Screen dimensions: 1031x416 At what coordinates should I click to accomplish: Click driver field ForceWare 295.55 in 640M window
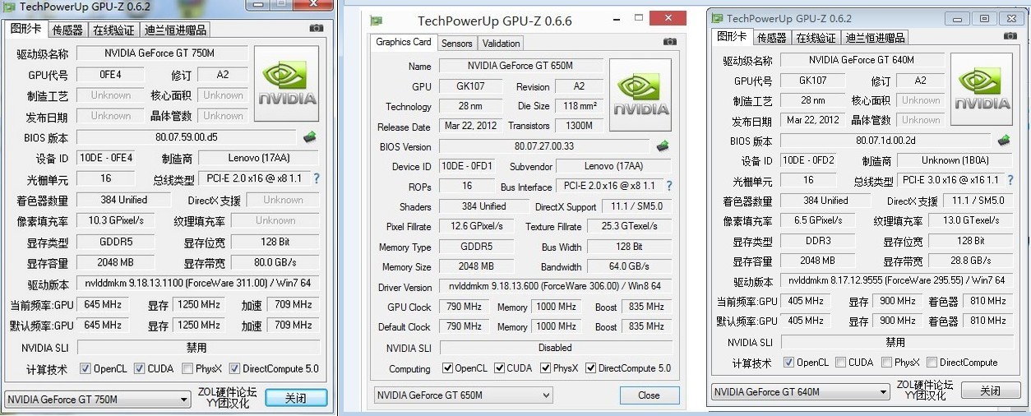pos(896,280)
